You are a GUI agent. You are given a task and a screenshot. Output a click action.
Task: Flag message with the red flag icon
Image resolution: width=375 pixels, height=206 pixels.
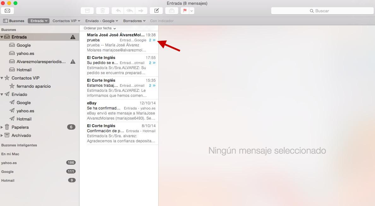[185, 11]
